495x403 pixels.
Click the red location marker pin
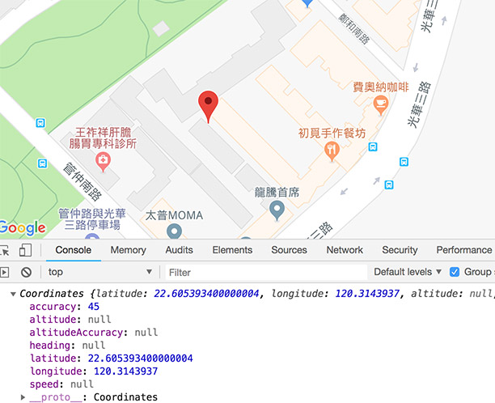208,107
